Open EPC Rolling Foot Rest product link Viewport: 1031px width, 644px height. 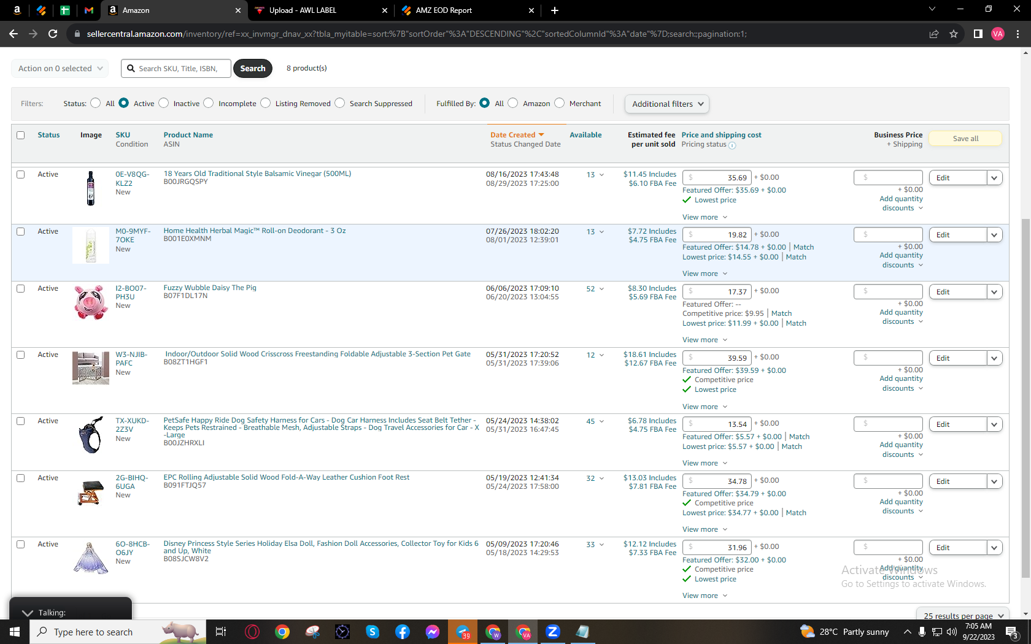286,477
